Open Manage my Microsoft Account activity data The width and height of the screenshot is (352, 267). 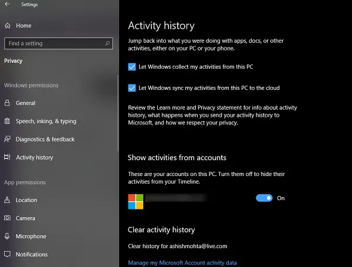[x=182, y=263]
